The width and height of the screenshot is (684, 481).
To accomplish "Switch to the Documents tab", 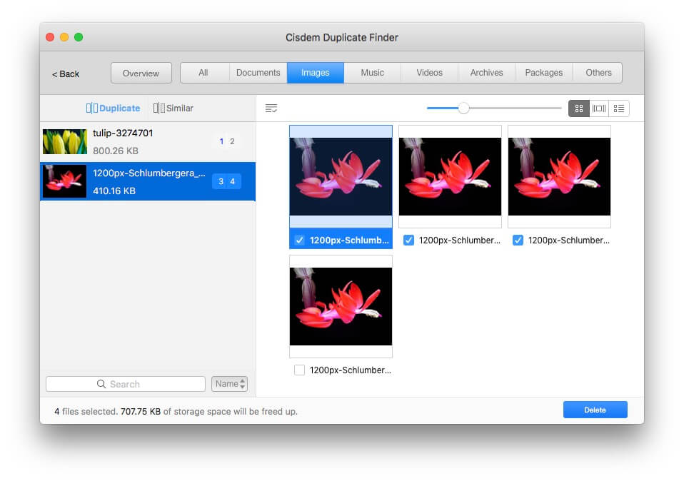I will point(258,73).
